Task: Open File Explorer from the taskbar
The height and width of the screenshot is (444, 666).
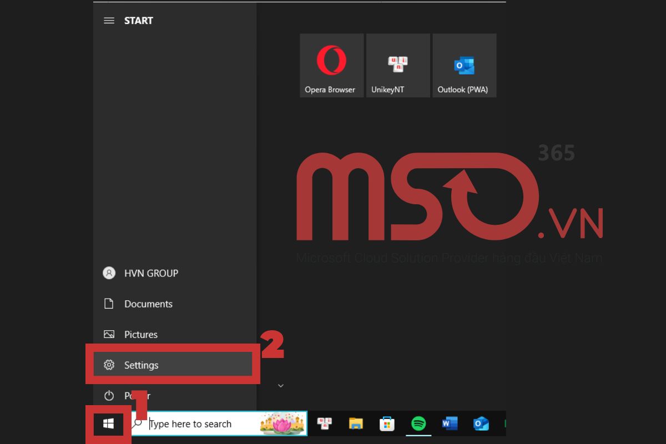Action: click(356, 424)
